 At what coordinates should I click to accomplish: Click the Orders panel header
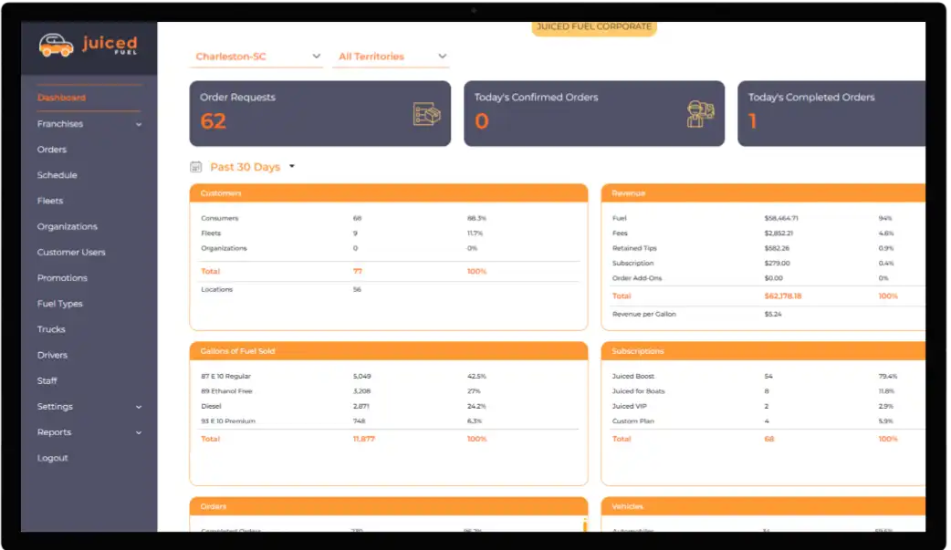(x=389, y=506)
